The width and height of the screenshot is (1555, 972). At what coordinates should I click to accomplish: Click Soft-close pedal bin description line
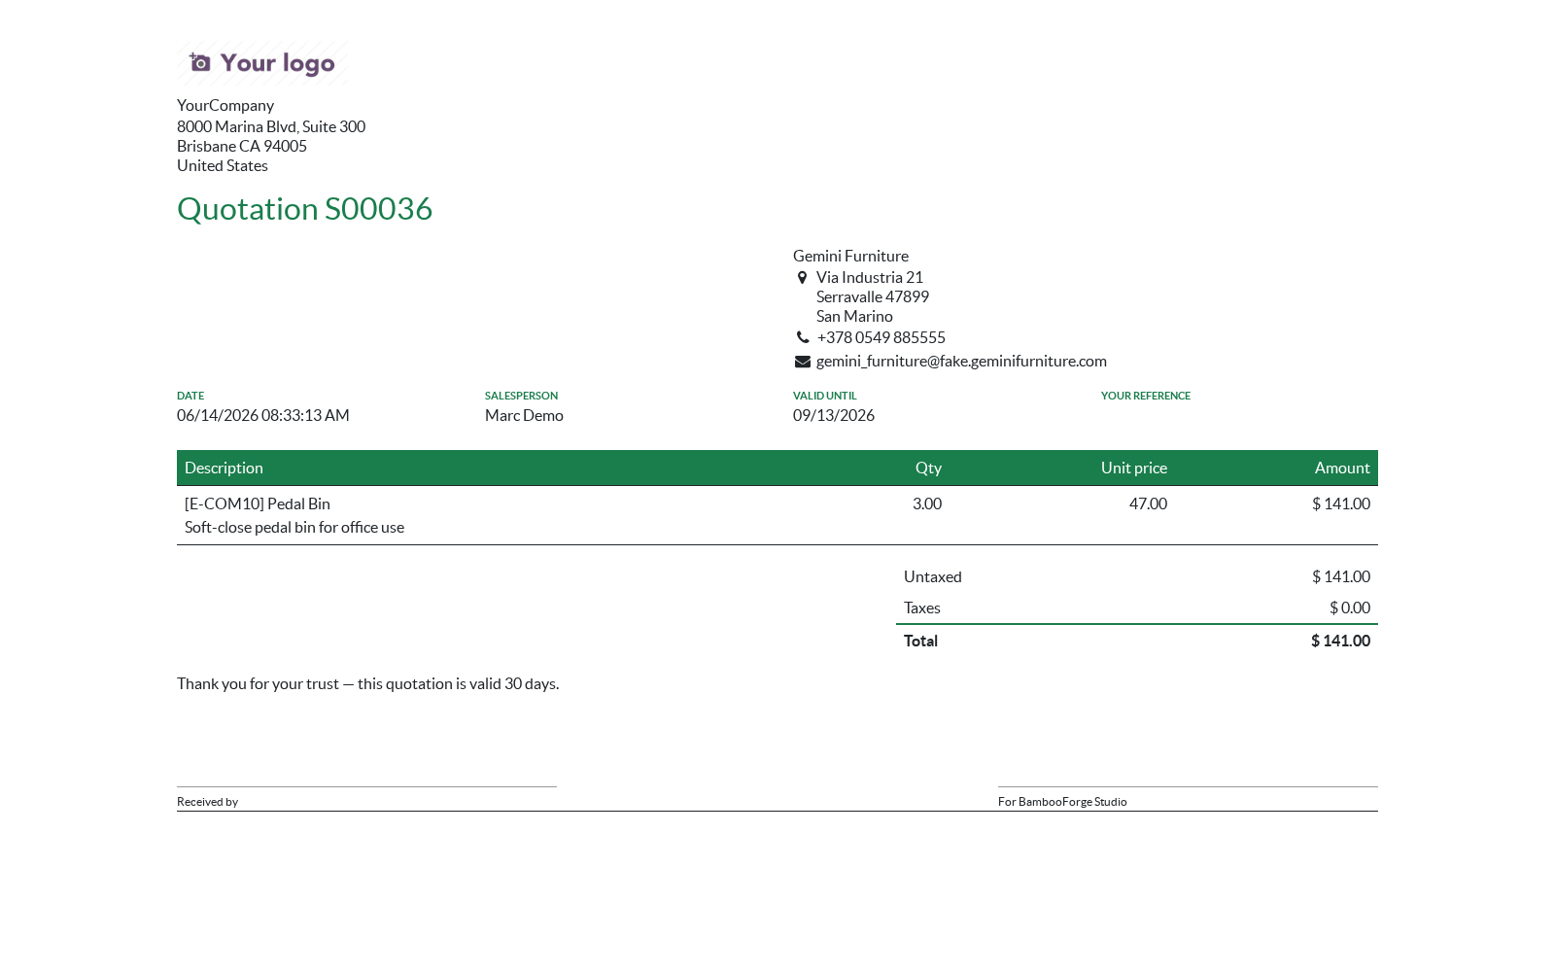[x=294, y=527]
